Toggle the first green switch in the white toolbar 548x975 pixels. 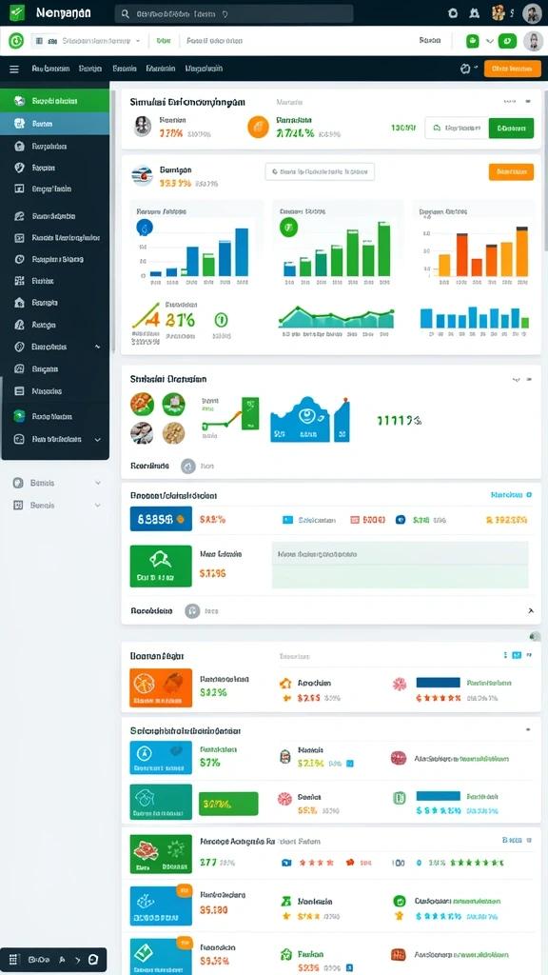tap(473, 41)
